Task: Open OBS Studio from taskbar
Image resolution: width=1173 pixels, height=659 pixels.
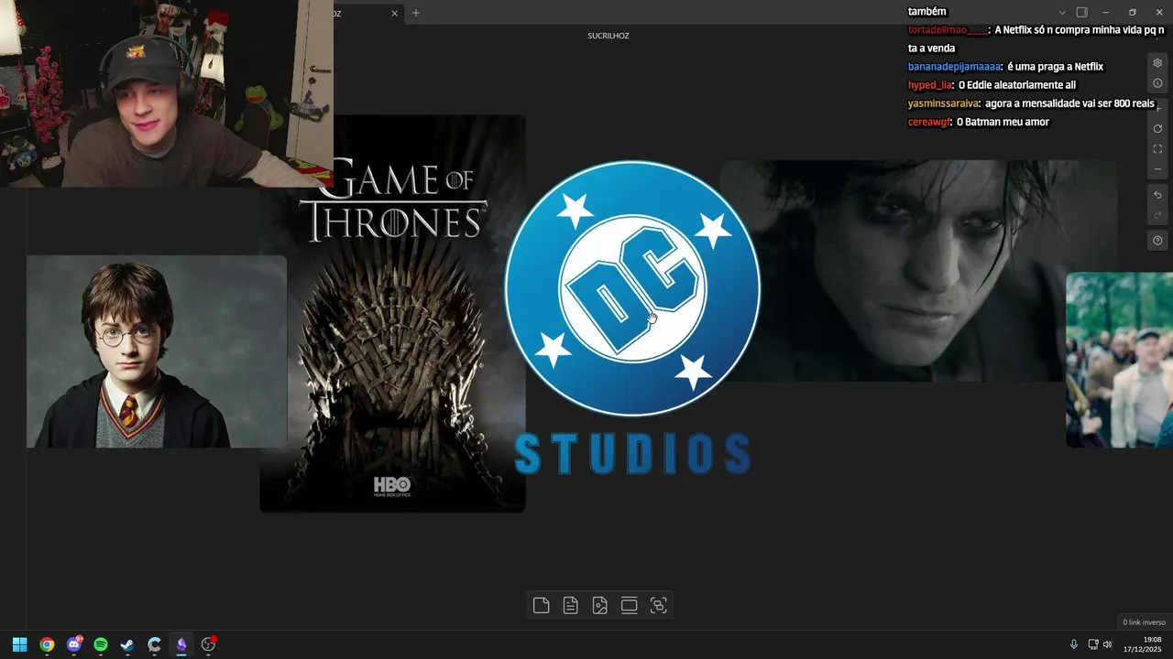Action: coord(208,644)
